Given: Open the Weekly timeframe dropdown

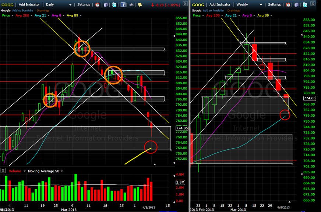Looking at the screenshot, I should coord(249,4).
